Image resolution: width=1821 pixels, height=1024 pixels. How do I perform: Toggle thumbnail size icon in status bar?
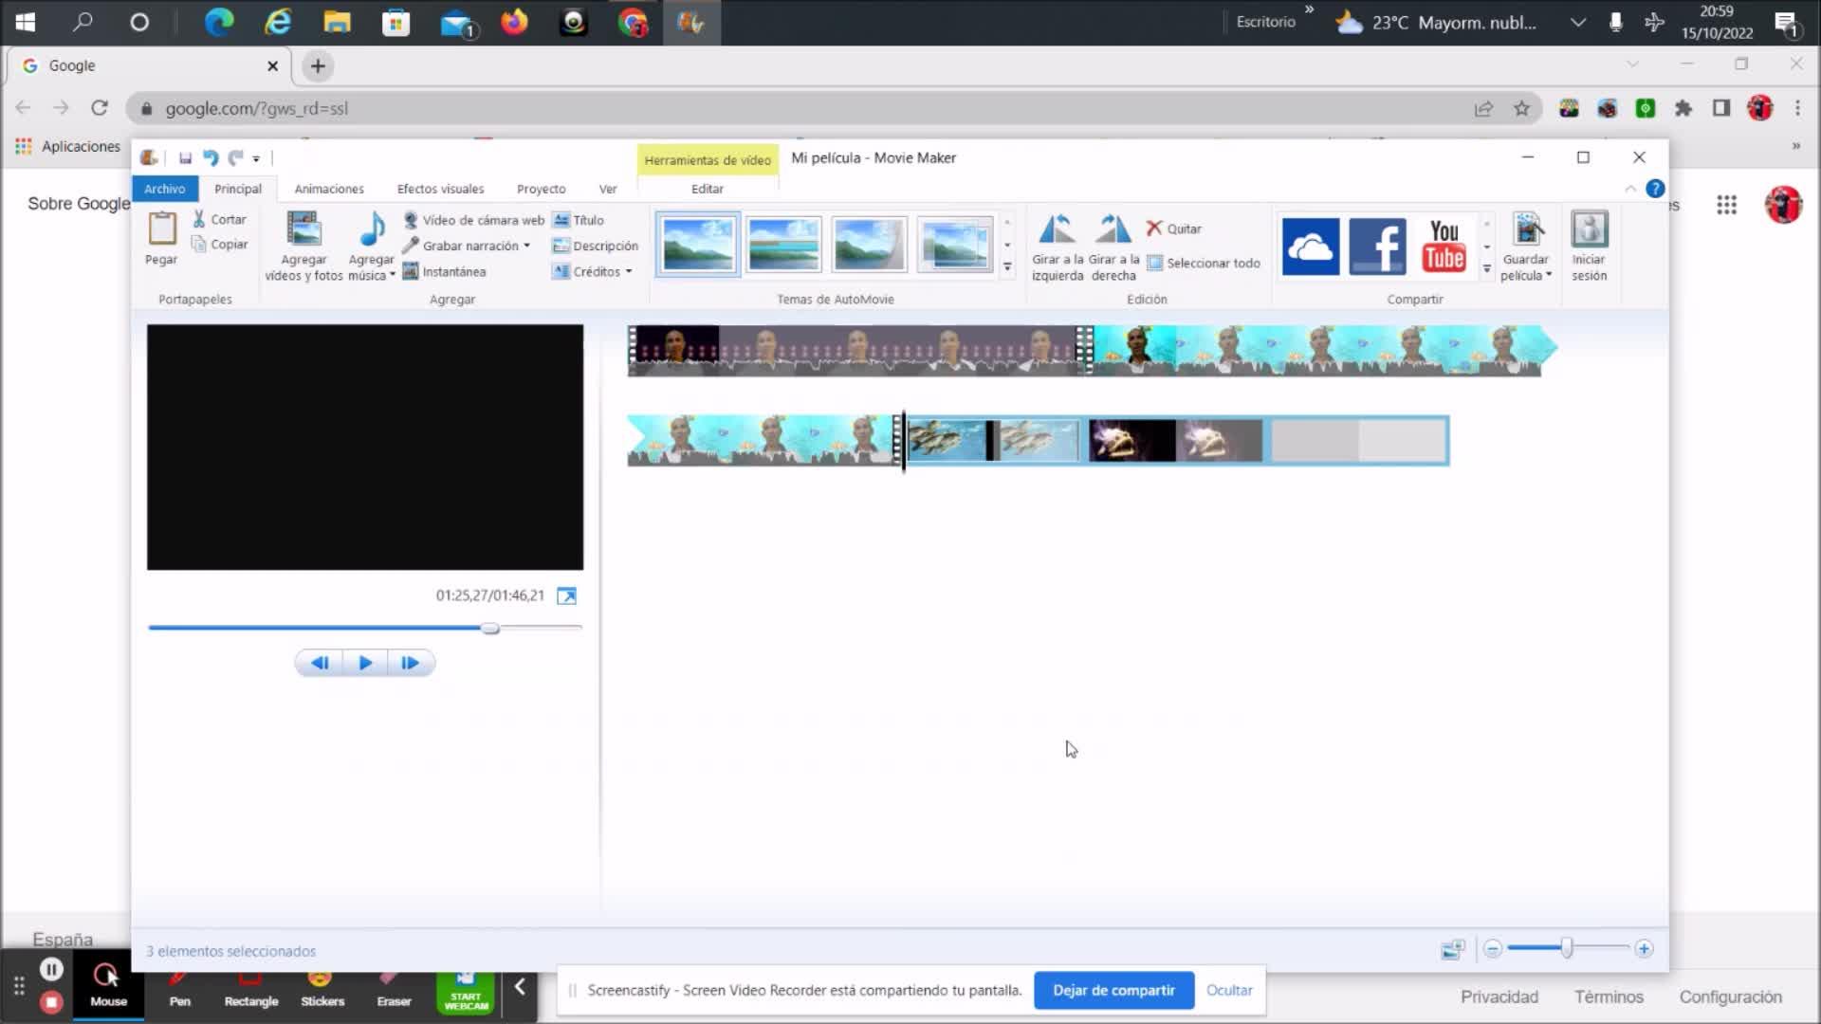point(1452,949)
